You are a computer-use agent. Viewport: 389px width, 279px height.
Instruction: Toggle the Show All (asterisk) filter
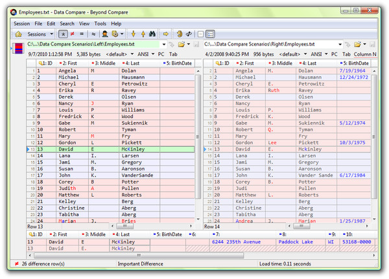tap(63, 34)
